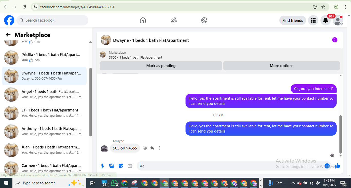
Task: Open $700 Marketplace listing banner
Action: pyautogui.click(x=220, y=55)
